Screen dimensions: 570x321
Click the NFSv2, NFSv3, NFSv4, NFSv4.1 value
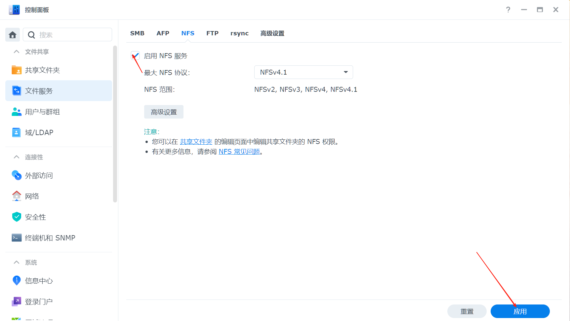pyautogui.click(x=306, y=89)
